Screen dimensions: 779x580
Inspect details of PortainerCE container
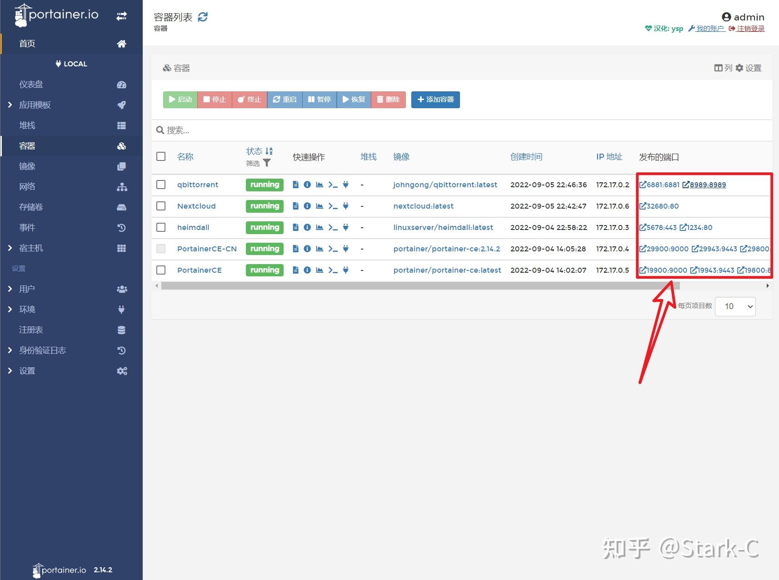point(308,270)
